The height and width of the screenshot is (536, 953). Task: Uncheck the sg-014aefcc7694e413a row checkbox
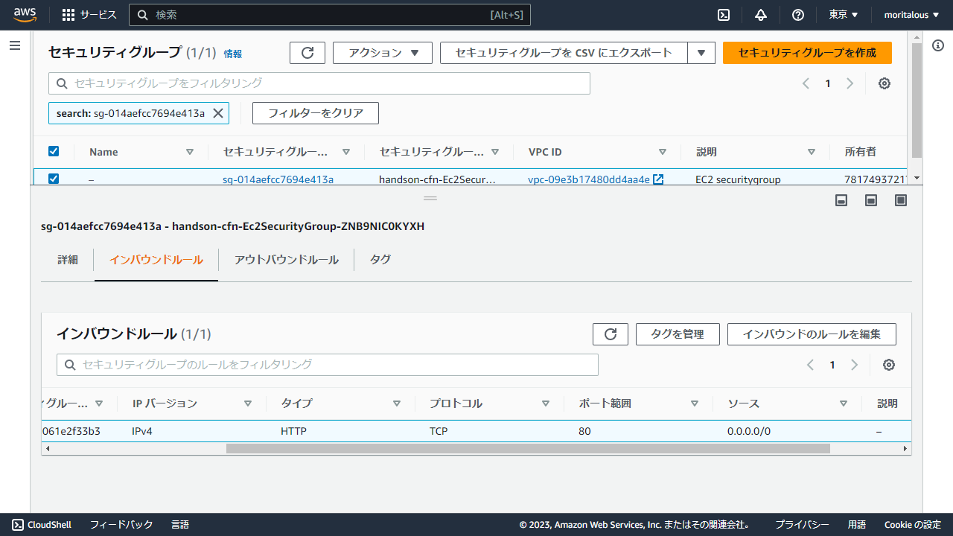coord(54,179)
